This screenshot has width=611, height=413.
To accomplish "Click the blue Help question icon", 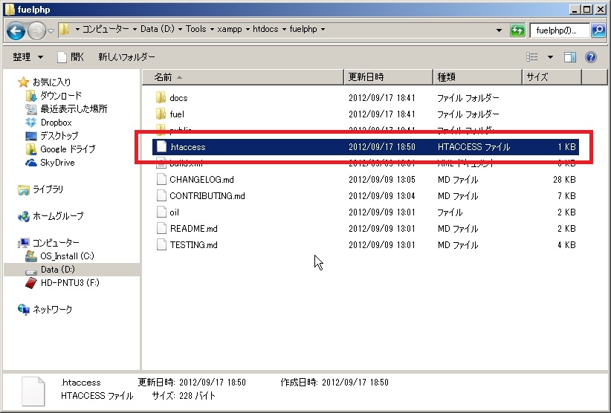I will [591, 57].
